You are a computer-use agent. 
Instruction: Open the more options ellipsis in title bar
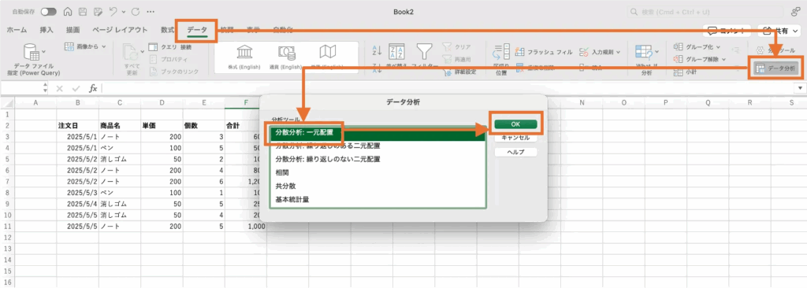151,11
